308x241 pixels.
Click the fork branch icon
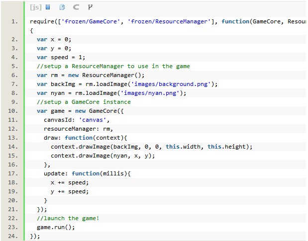[x=90, y=7]
